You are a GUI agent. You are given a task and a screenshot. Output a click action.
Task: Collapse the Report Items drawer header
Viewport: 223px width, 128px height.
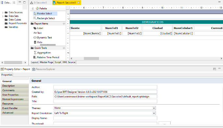tap(48, 23)
